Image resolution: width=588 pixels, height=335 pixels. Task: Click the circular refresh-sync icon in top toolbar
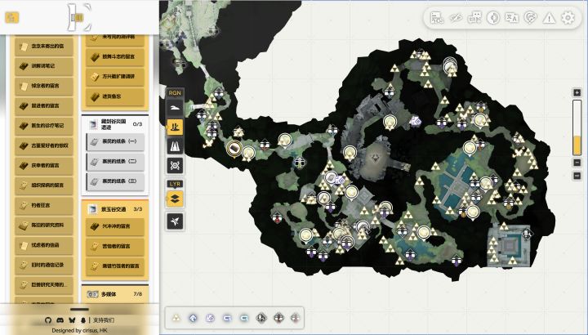530,18
